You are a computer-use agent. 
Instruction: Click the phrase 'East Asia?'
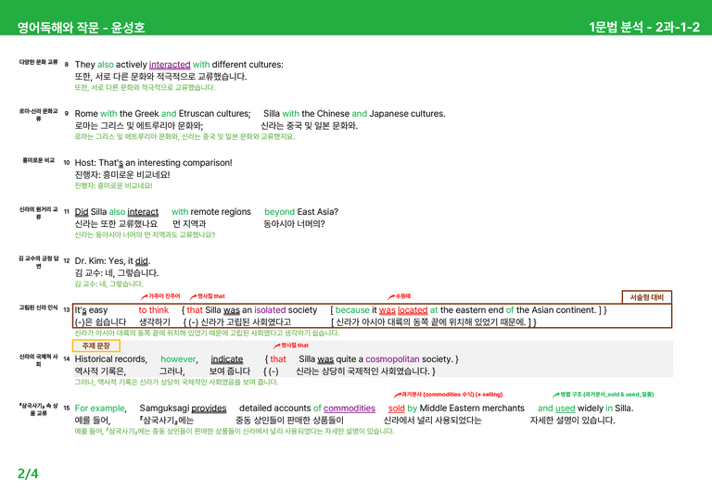[318, 212]
